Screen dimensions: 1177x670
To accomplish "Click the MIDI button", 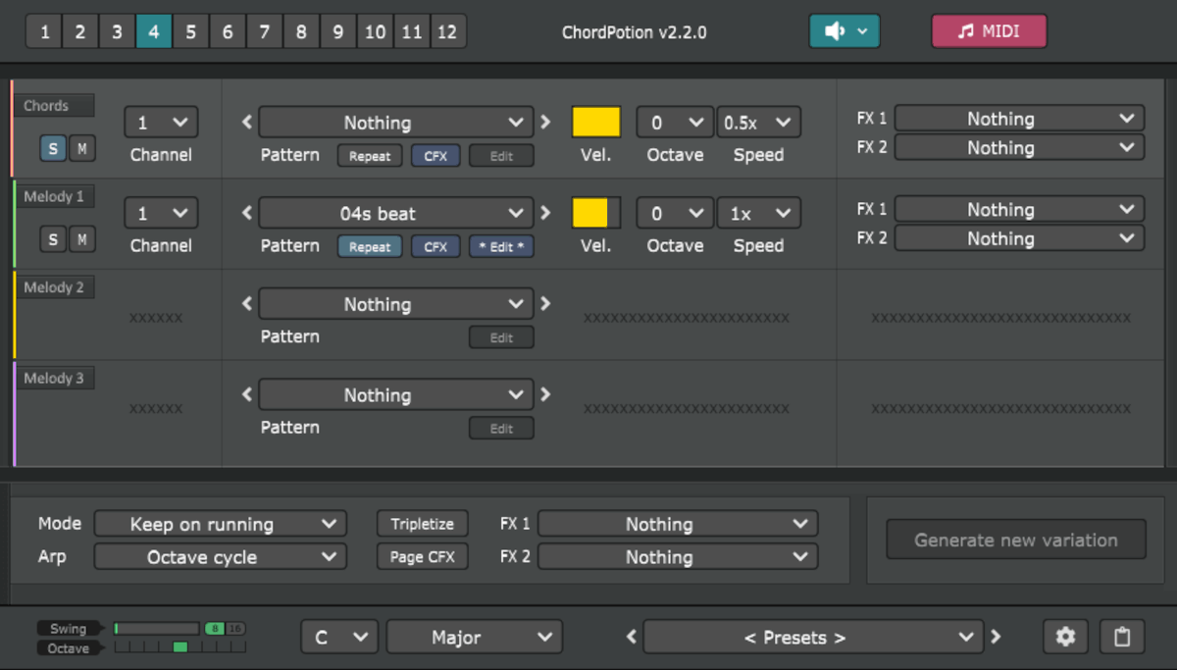I will coord(989,31).
